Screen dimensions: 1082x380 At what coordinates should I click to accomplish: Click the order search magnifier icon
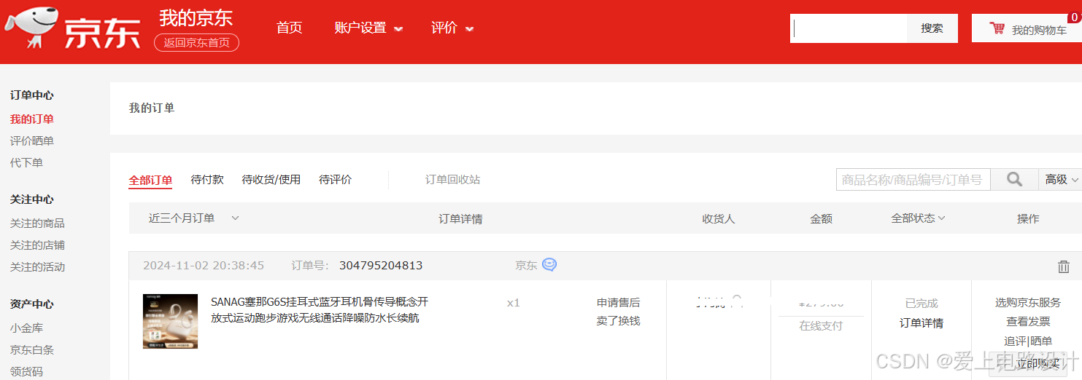tap(1014, 179)
